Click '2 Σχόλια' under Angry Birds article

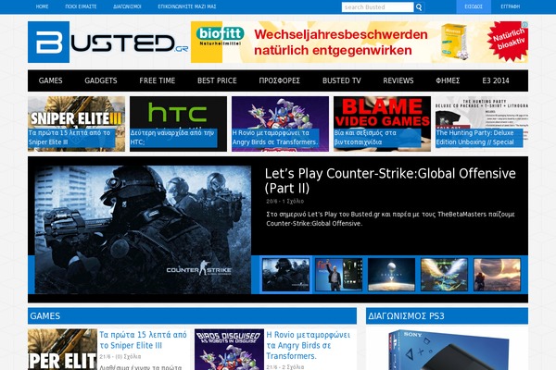(x=292, y=367)
